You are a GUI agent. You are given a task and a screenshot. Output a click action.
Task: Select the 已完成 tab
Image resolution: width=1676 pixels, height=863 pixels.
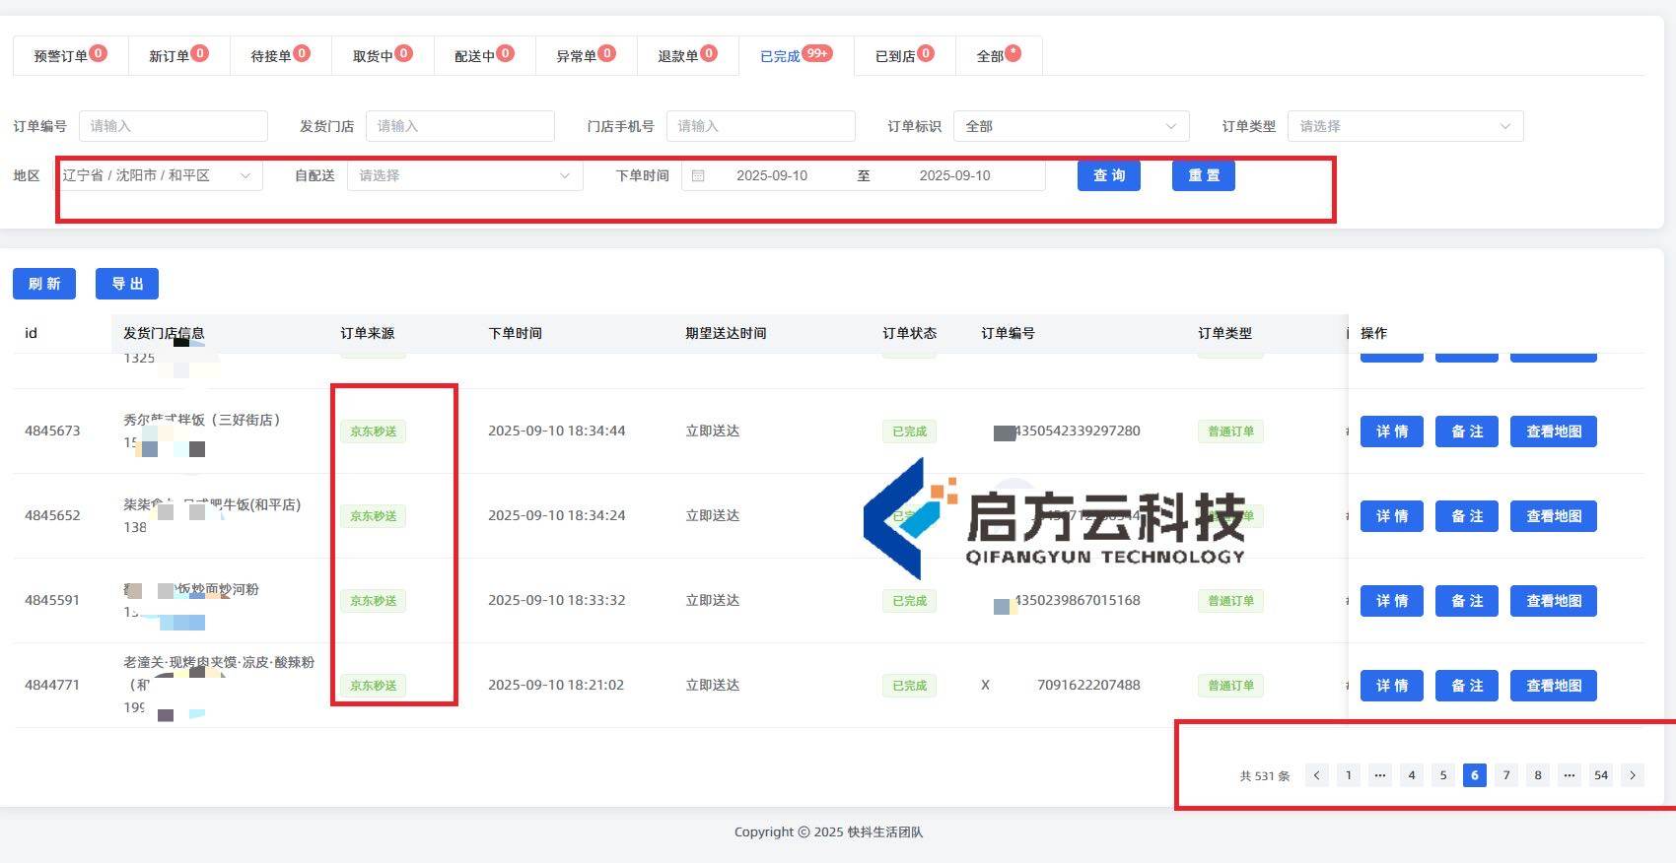coord(796,55)
